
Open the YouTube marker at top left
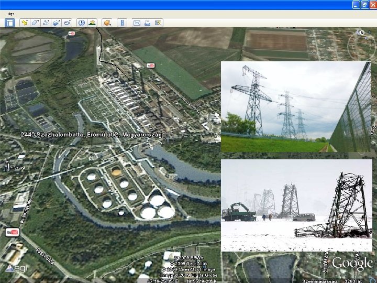click(72, 34)
